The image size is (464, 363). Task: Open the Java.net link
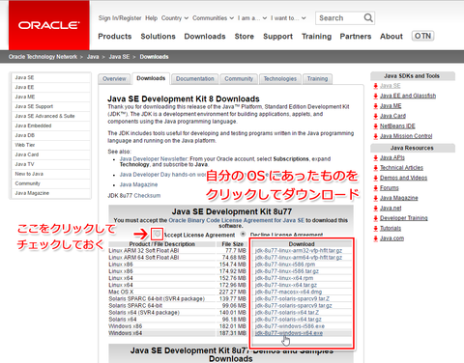point(391,209)
